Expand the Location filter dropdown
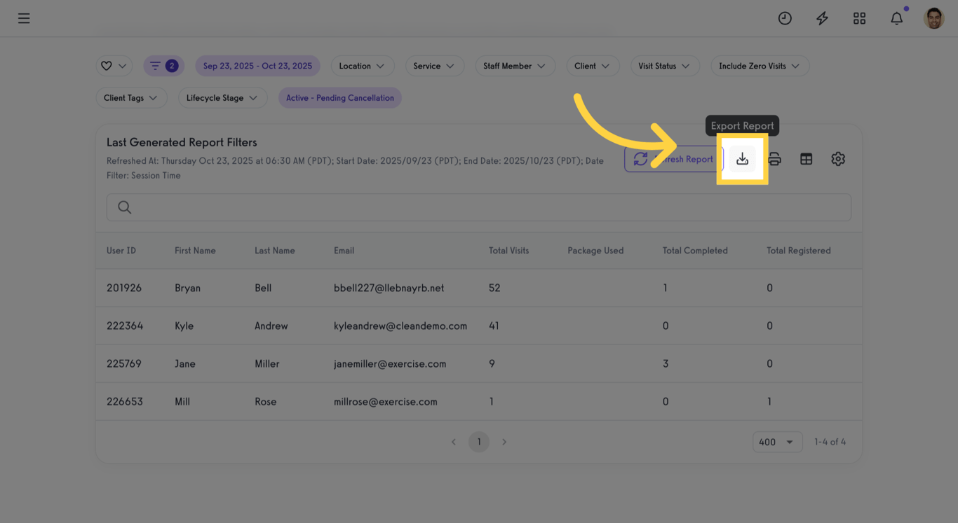This screenshot has height=523, width=958. 363,65
